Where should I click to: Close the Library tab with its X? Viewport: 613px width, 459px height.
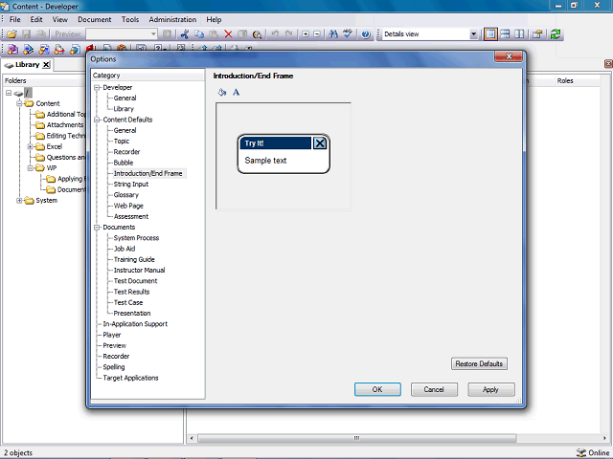[46, 65]
